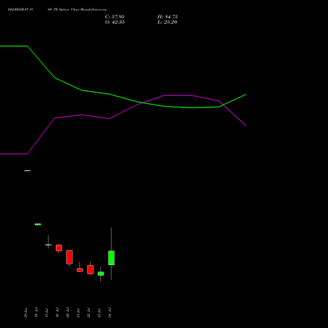This screenshot has height=328, width=328.
Task: Click the '20 Jul' date axis label
Action: pos(68,312)
